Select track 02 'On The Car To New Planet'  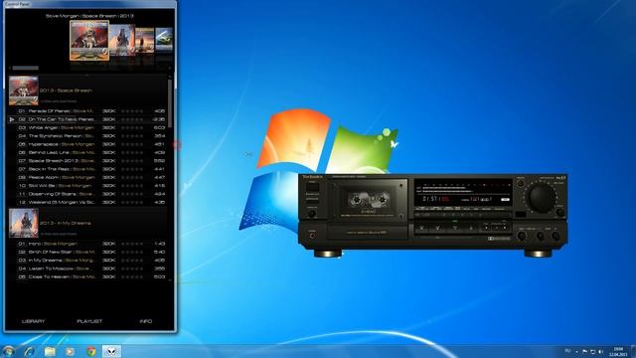pos(87,119)
